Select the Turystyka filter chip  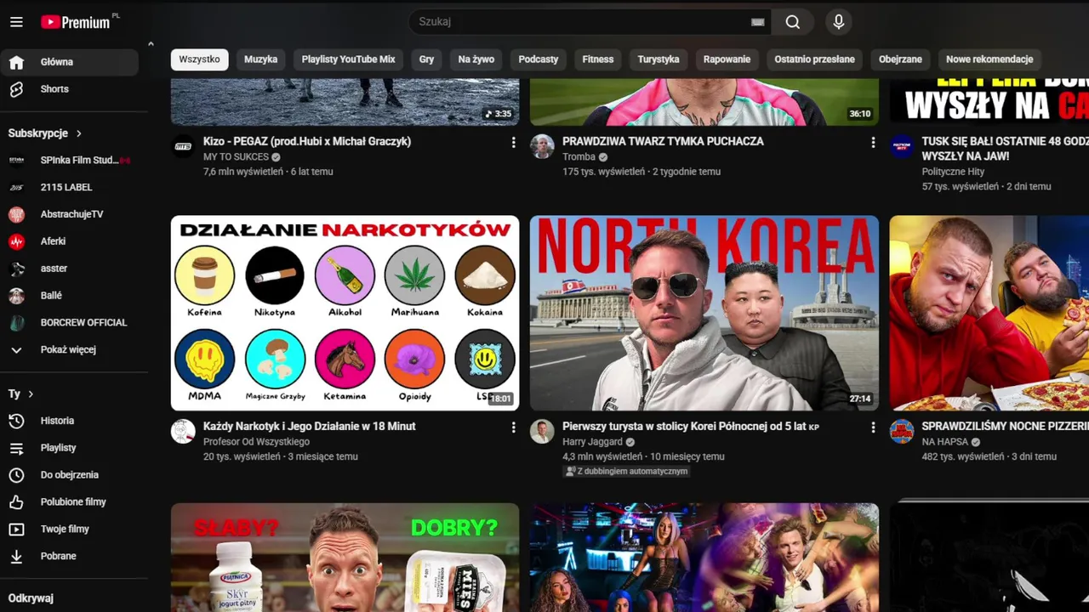pos(659,59)
